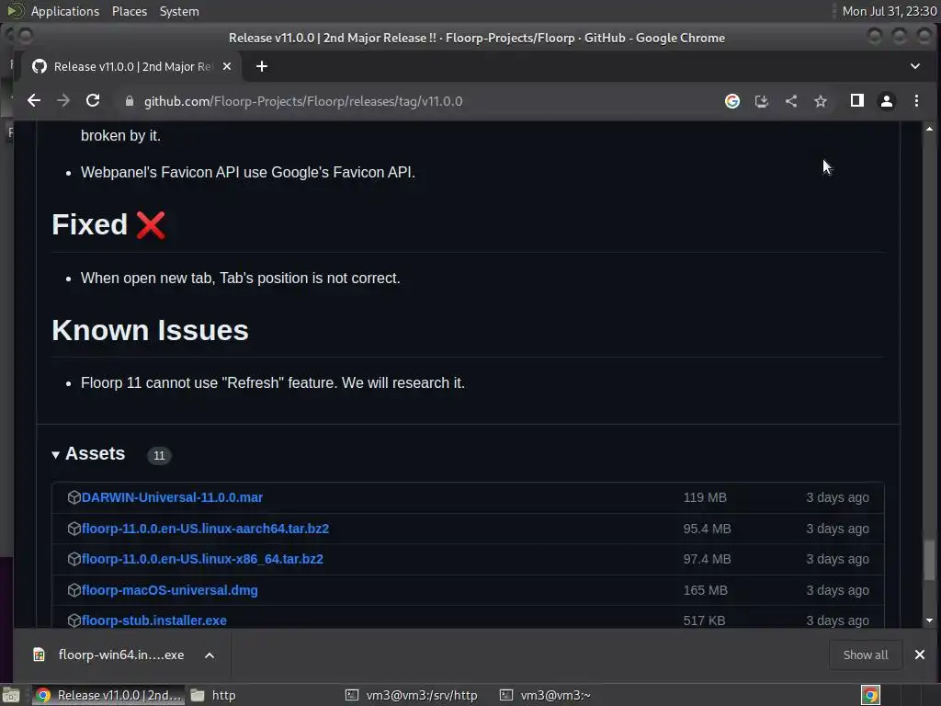This screenshot has width=941, height=706.
Task: Click Chrome icon in system tray
Action: 870,695
